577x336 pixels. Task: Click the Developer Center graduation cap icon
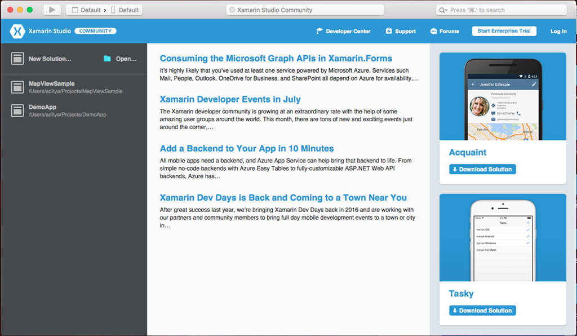tap(319, 31)
